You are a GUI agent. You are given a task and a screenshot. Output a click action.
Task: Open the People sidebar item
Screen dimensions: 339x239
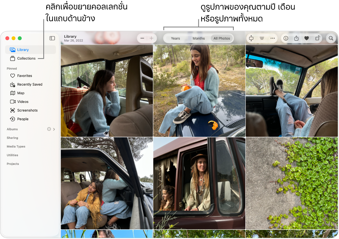tap(23, 119)
